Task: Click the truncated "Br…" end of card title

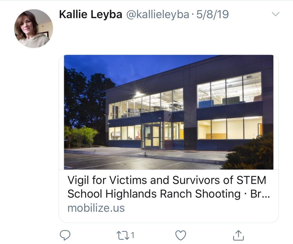Action: click(260, 194)
